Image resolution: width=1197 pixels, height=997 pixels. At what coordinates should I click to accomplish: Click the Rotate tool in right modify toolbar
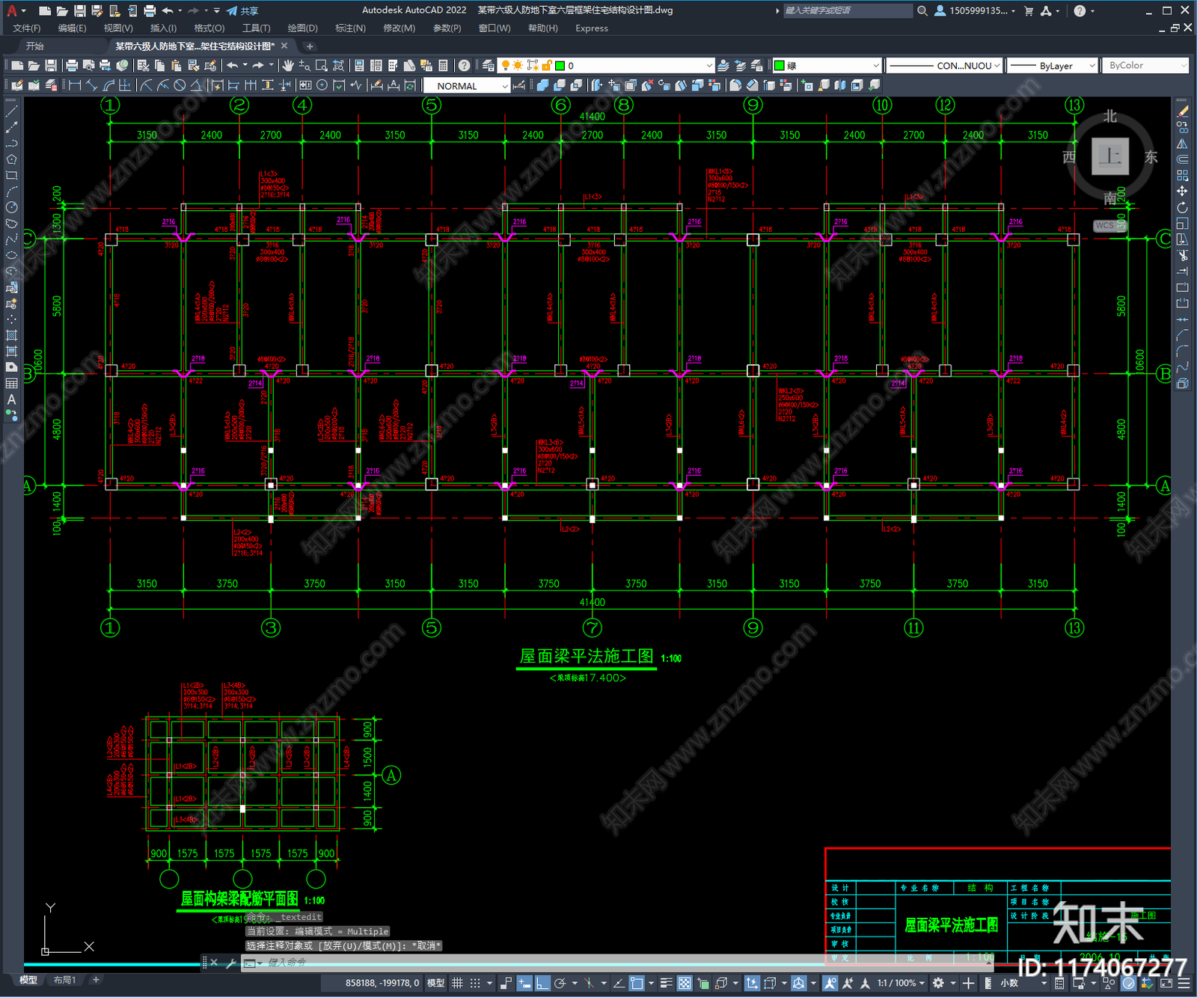1182,207
